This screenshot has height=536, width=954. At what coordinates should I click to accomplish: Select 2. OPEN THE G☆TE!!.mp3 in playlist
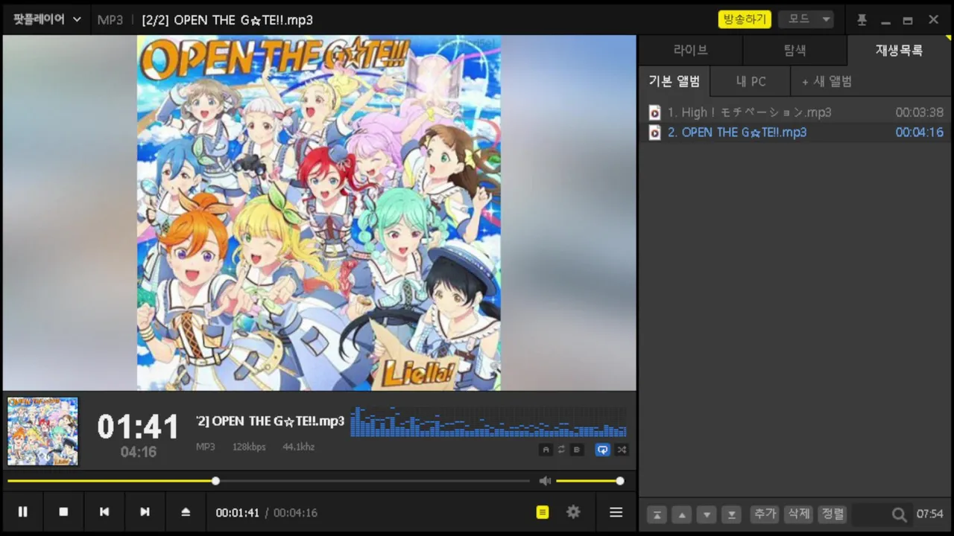tap(795, 133)
